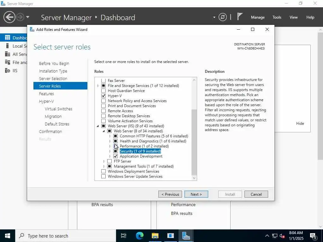Click the Previous button
This screenshot has width=323, height=242.
point(170,194)
